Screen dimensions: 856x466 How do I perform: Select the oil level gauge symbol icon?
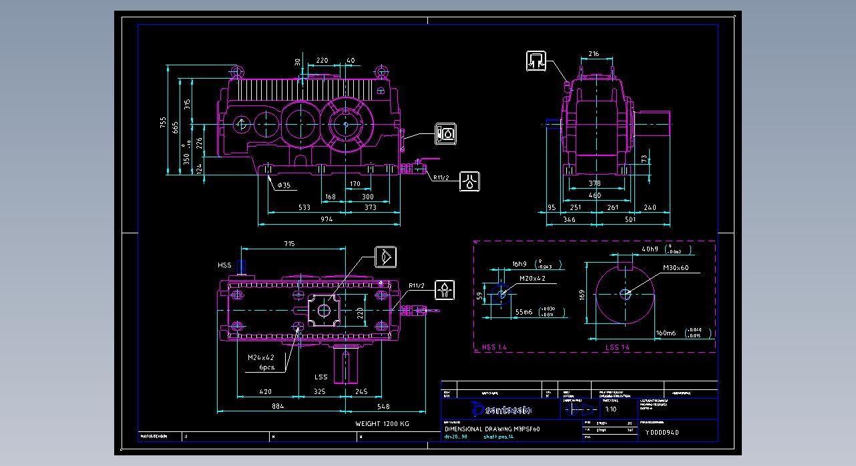(x=445, y=134)
